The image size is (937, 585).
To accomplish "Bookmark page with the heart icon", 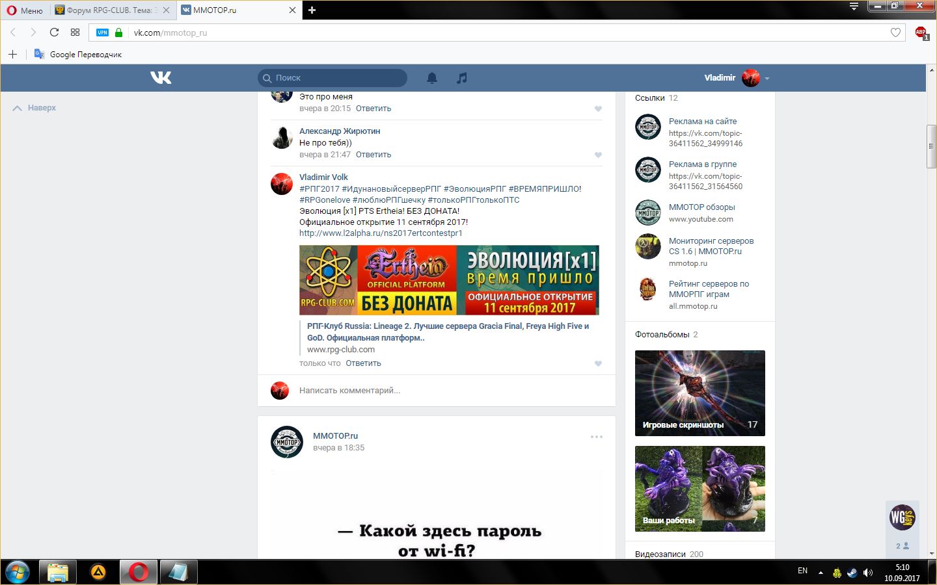I will pos(895,32).
